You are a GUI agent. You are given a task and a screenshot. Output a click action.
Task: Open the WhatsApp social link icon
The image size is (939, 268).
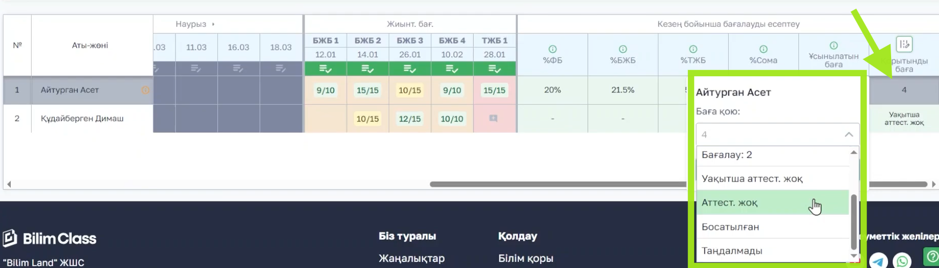click(x=902, y=261)
